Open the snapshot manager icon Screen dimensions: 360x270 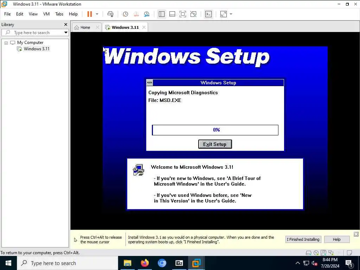(x=147, y=14)
